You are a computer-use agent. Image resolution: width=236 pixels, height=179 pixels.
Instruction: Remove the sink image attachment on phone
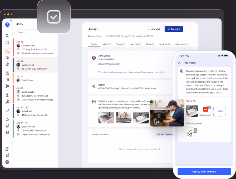(x=195, y=107)
